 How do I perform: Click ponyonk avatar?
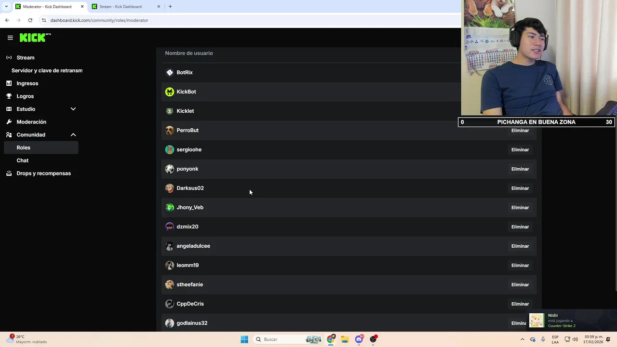[170, 169]
